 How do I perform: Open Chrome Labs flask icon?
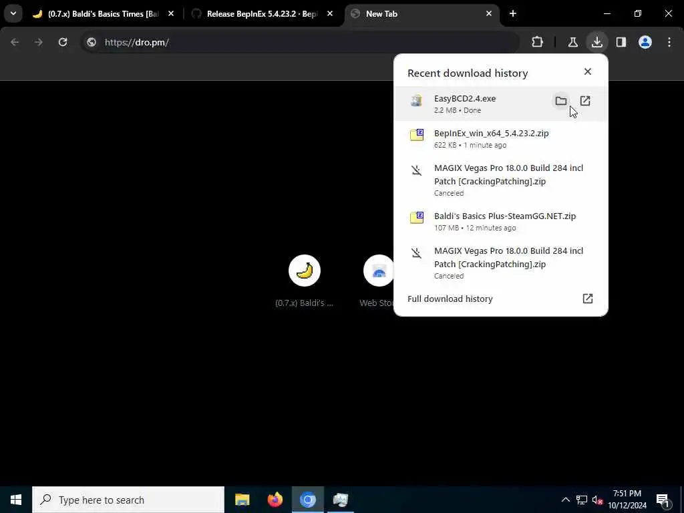572,42
